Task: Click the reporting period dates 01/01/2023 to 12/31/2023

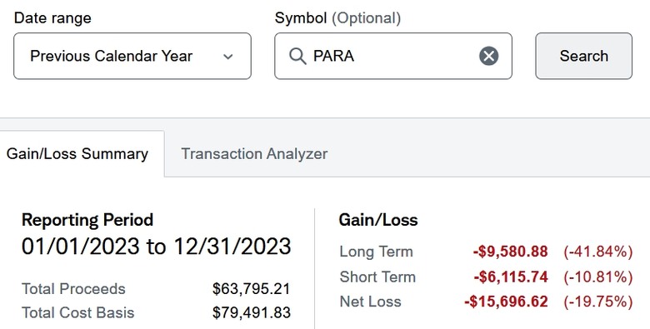Action: click(157, 247)
